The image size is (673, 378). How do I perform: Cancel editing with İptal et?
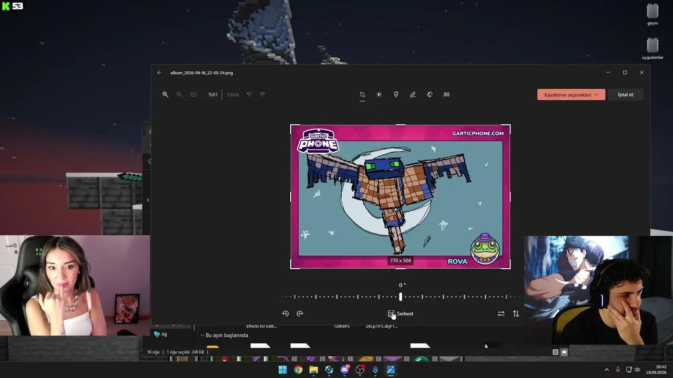626,94
